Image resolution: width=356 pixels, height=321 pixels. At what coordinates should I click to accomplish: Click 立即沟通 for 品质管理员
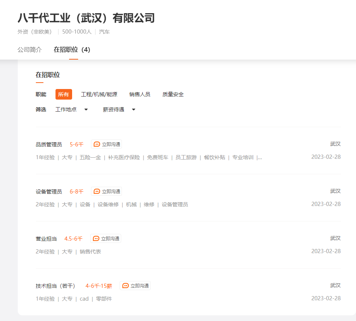tap(106, 144)
